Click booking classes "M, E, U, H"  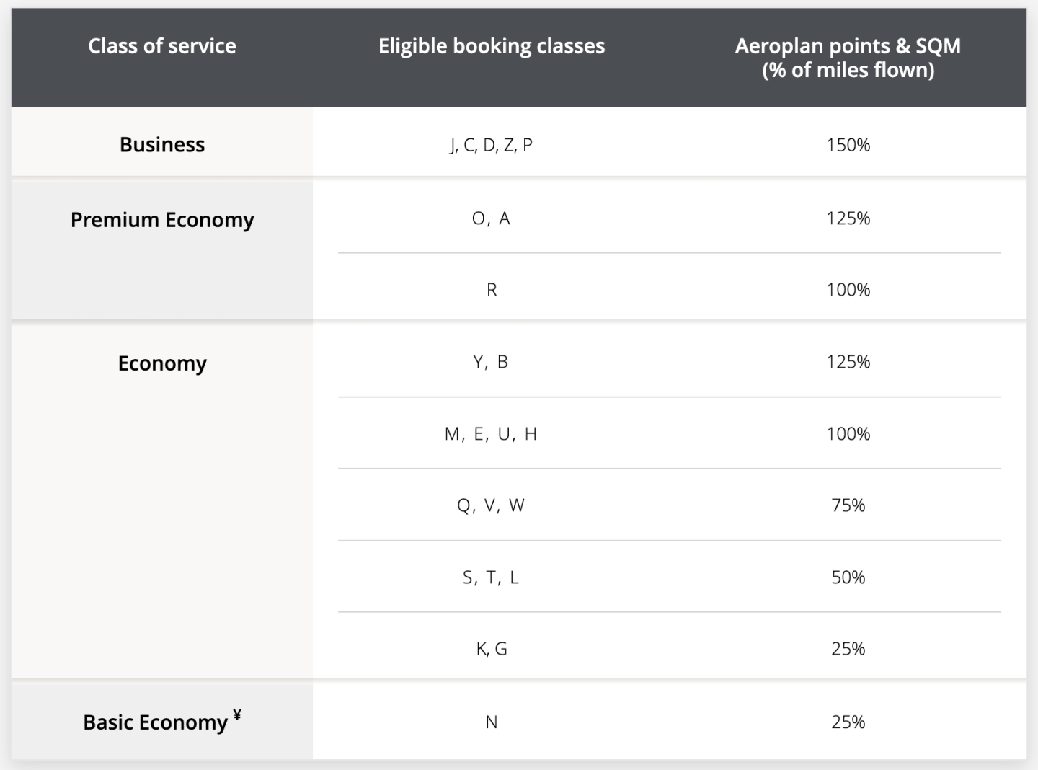(492, 434)
